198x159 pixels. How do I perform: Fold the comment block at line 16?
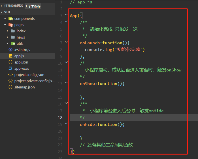click(x=66, y=103)
